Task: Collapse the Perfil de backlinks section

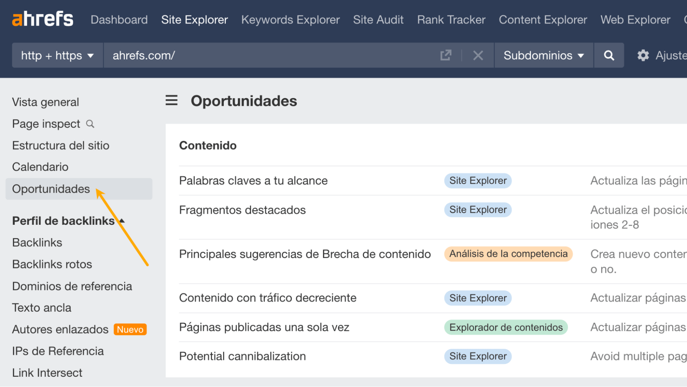Action: pyautogui.click(x=122, y=221)
